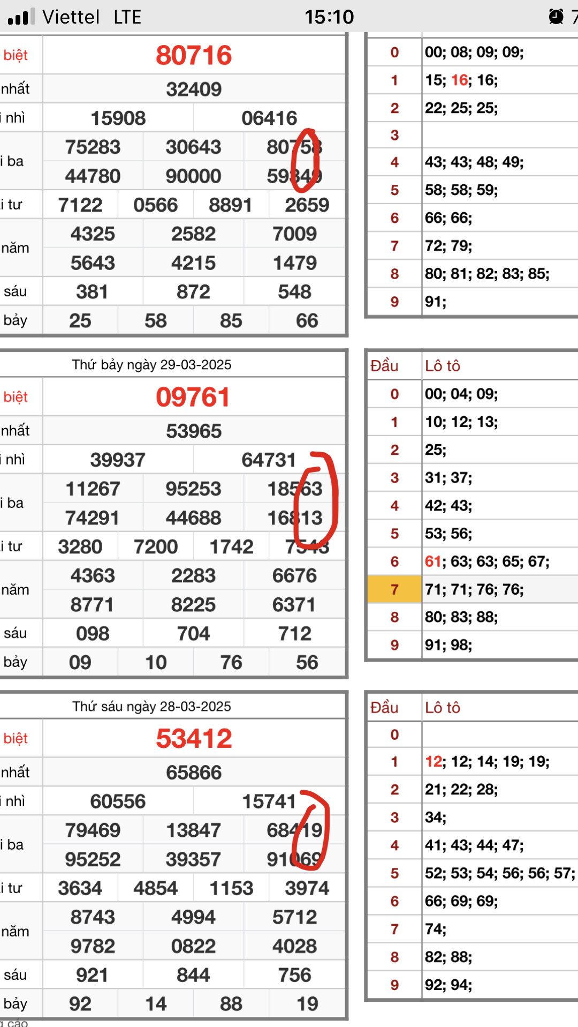578x1027 pixels.
Task: Tap the red-circled number 18563
Action: pyautogui.click(x=294, y=489)
